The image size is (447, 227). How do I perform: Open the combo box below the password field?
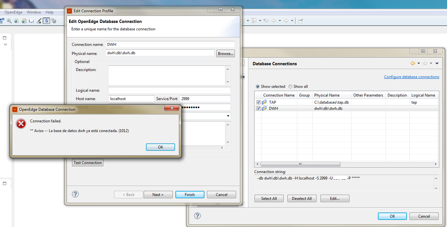[x=228, y=116]
